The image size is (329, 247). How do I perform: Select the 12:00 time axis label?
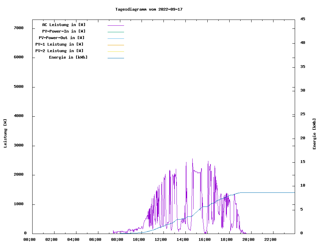click(x=161, y=239)
